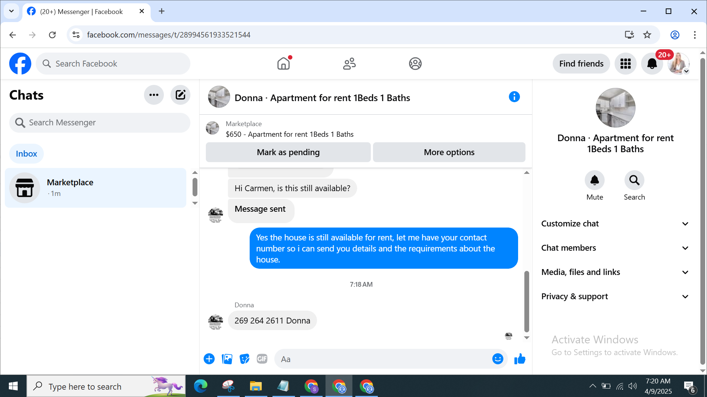Viewport: 707px width, 397px height.
Task: Go back with the browser back arrow
Action: coord(13,35)
